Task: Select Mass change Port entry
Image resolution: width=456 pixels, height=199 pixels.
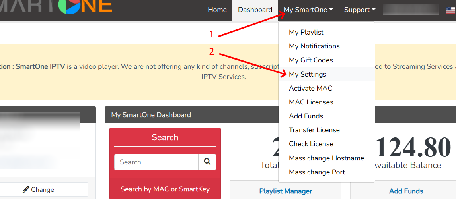Action: coord(327,172)
